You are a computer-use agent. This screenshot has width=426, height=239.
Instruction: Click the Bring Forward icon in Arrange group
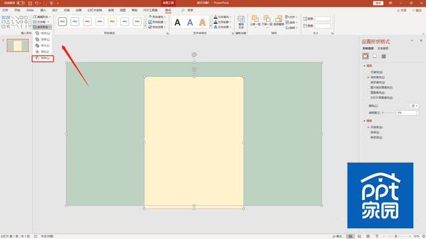[255, 21]
